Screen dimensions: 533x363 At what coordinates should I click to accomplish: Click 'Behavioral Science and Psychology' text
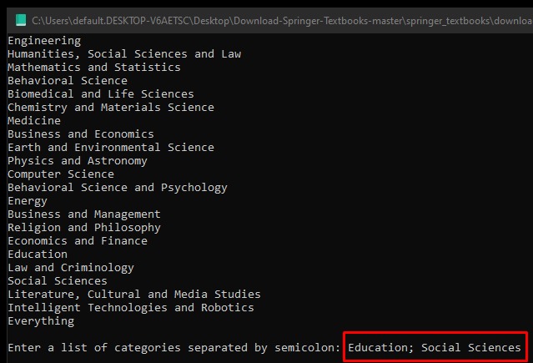click(118, 188)
